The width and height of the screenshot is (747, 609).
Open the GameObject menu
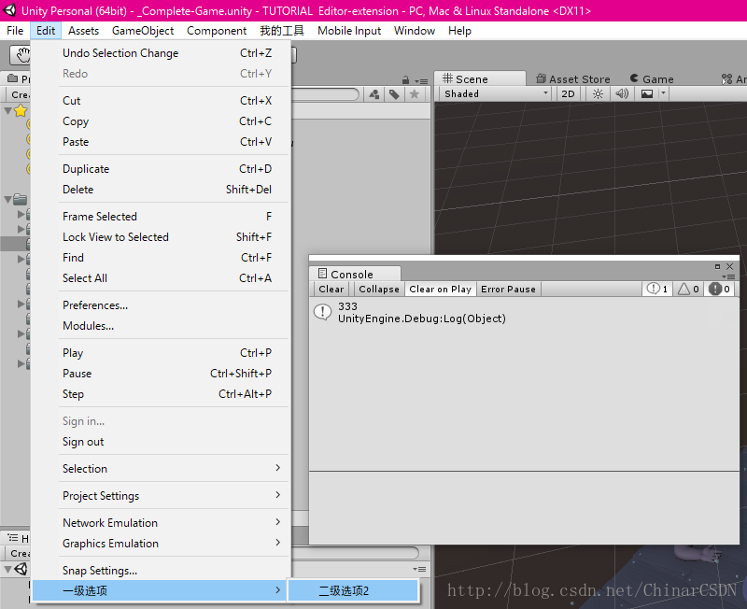click(x=143, y=31)
